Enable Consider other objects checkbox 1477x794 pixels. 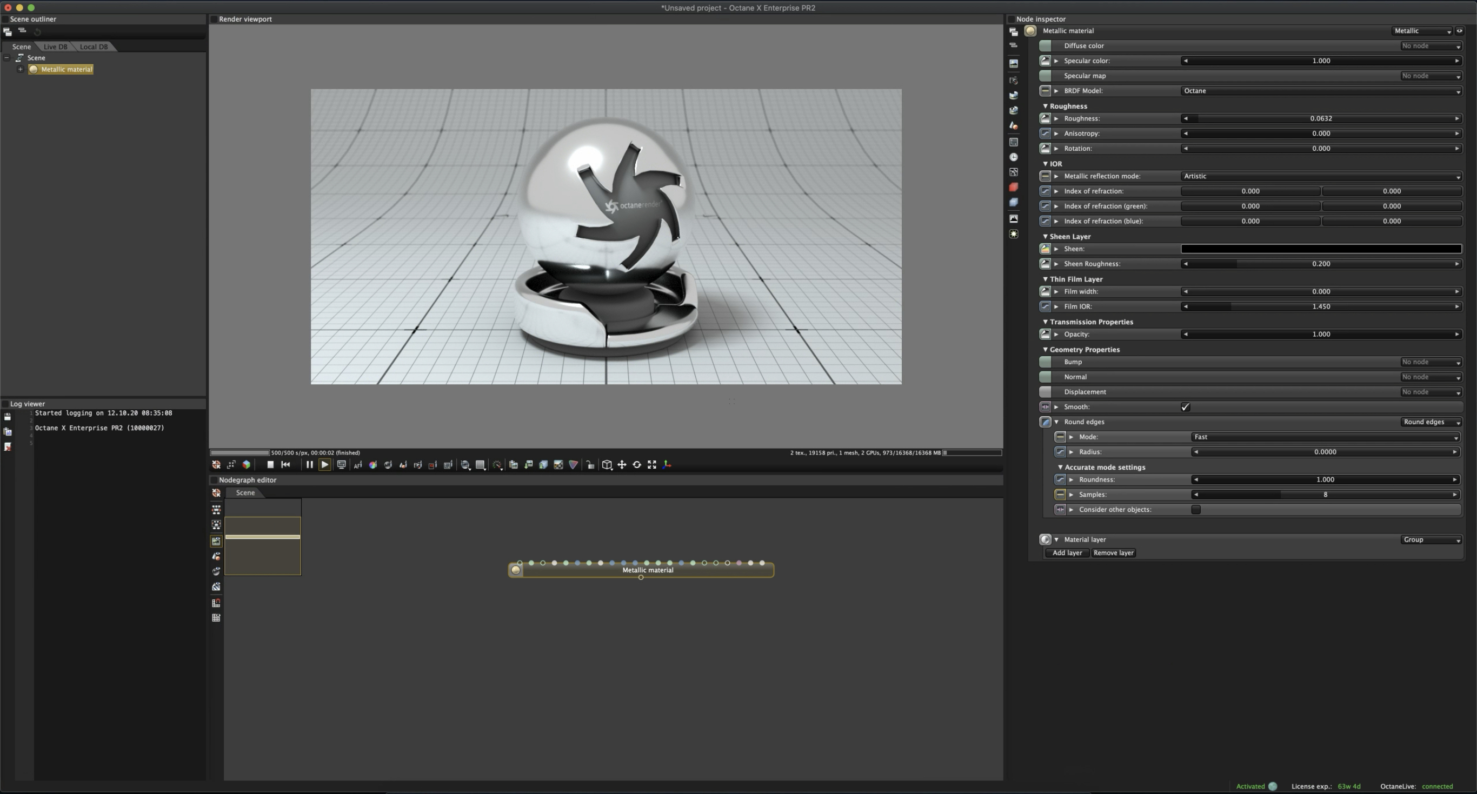(1195, 510)
